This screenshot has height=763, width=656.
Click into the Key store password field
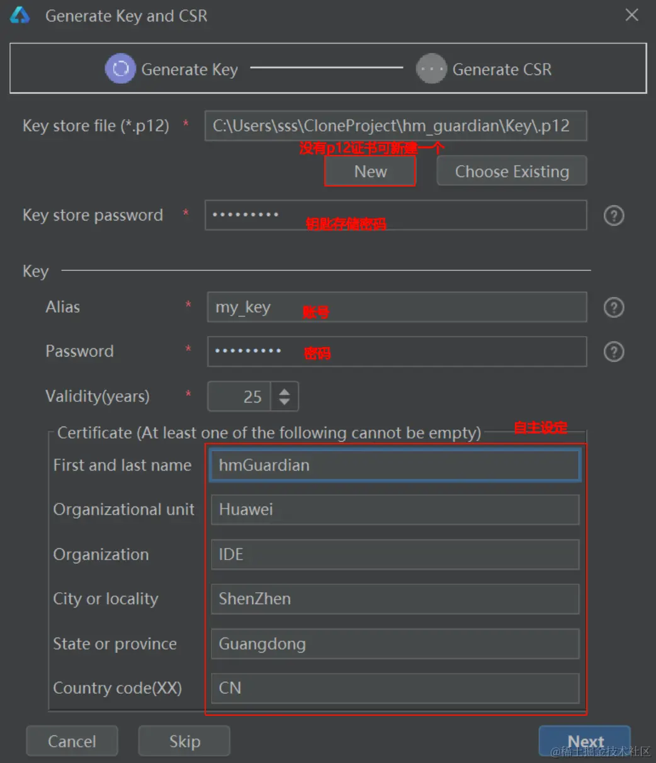click(395, 215)
